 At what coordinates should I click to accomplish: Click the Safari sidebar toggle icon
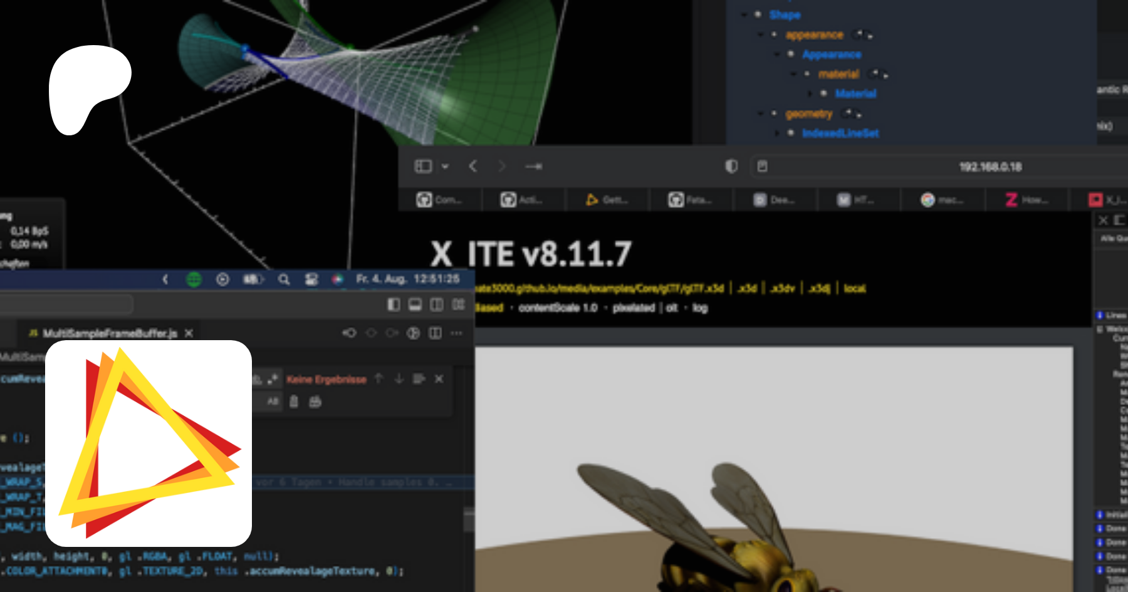(x=424, y=166)
